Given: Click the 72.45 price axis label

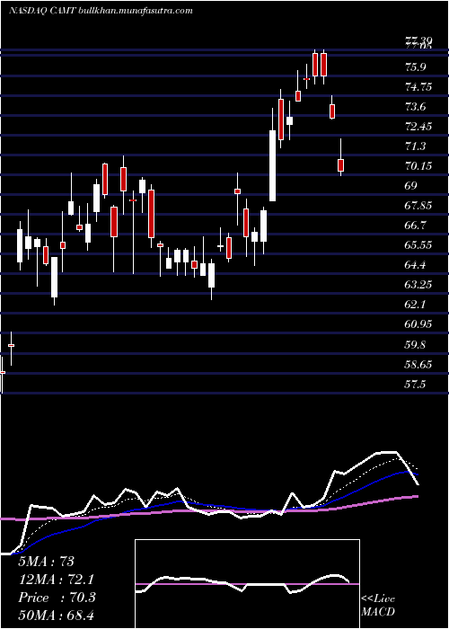Looking at the screenshot, I should point(418,127).
